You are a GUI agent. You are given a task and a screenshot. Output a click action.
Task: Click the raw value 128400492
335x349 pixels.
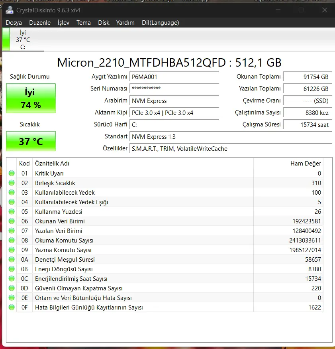pyautogui.click(x=307, y=231)
